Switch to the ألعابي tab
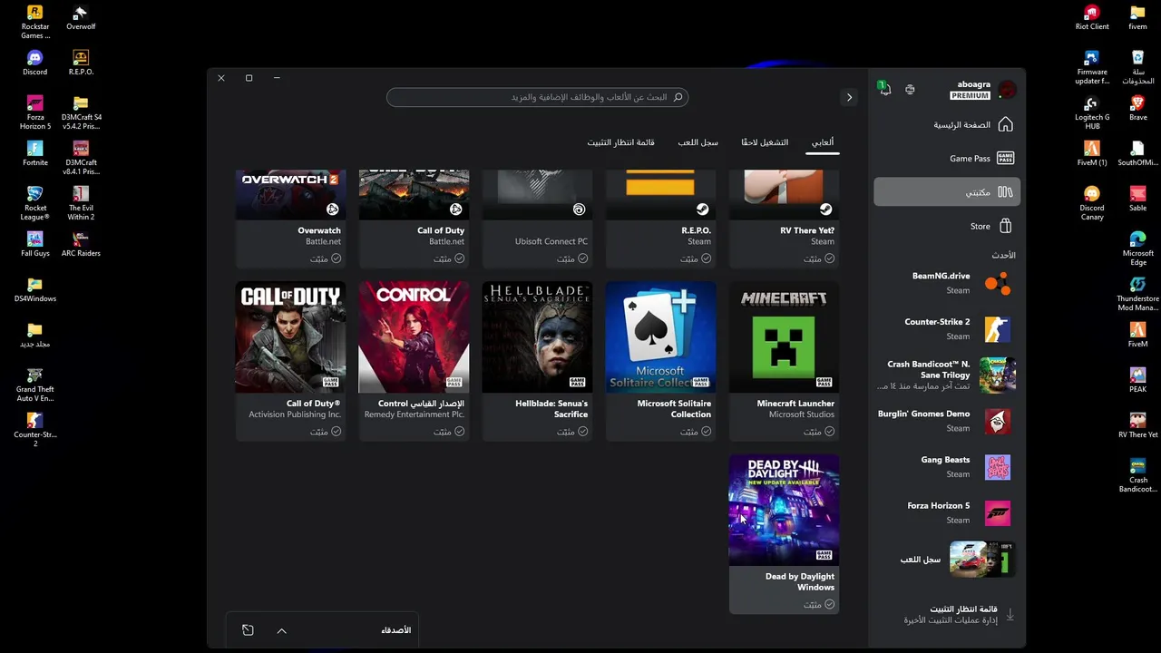The height and width of the screenshot is (653, 1161). click(x=823, y=142)
